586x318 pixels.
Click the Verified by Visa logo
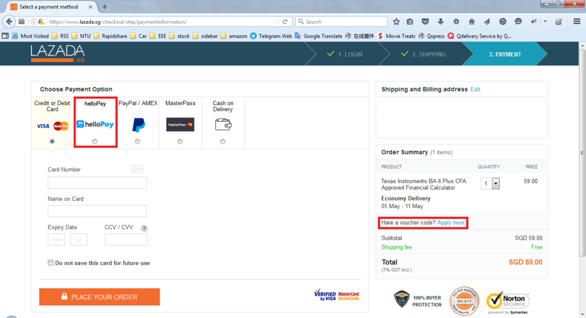[325, 295]
